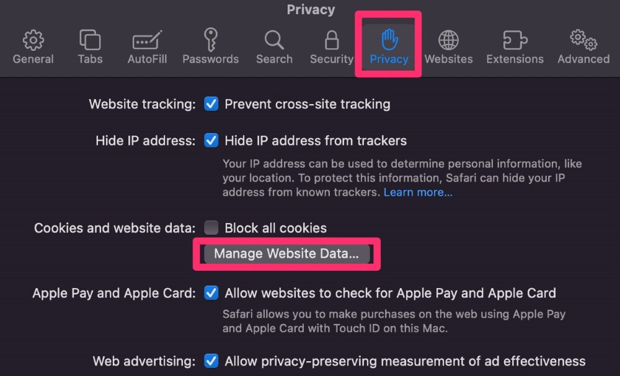
Task: Open the AutoFill preferences icon
Action: (147, 41)
